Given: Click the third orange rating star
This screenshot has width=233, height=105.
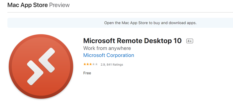Looking at the screenshot, I should (91, 64).
